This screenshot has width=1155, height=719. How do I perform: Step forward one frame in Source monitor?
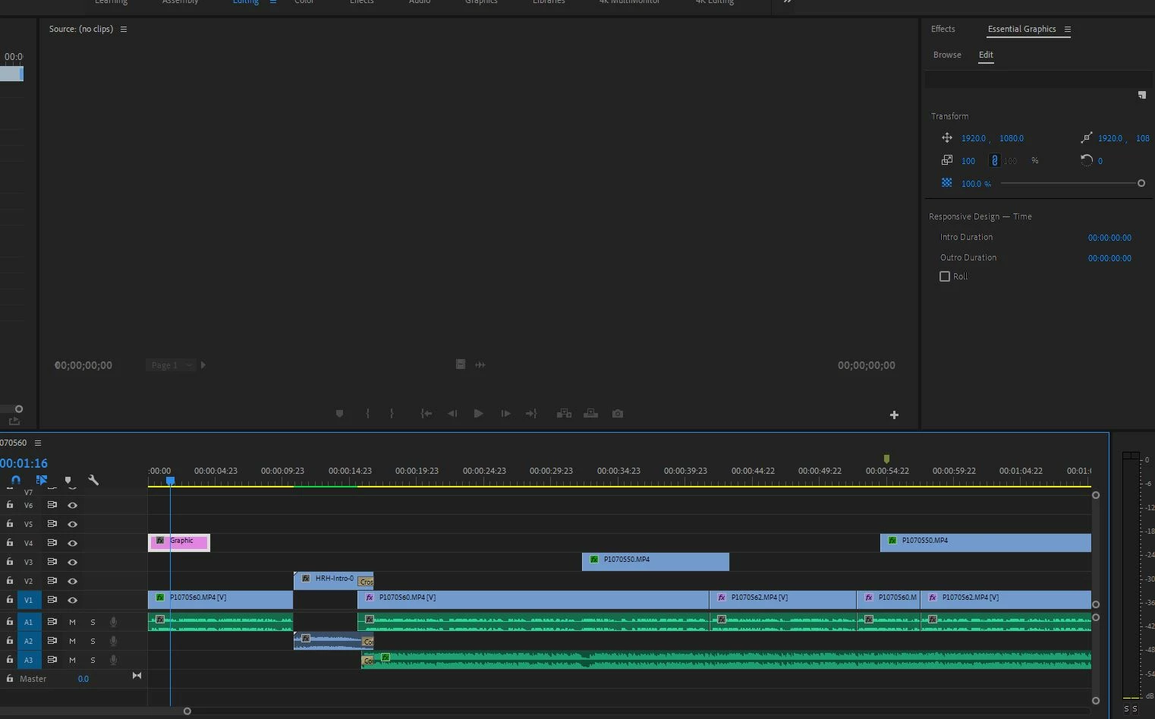click(505, 414)
